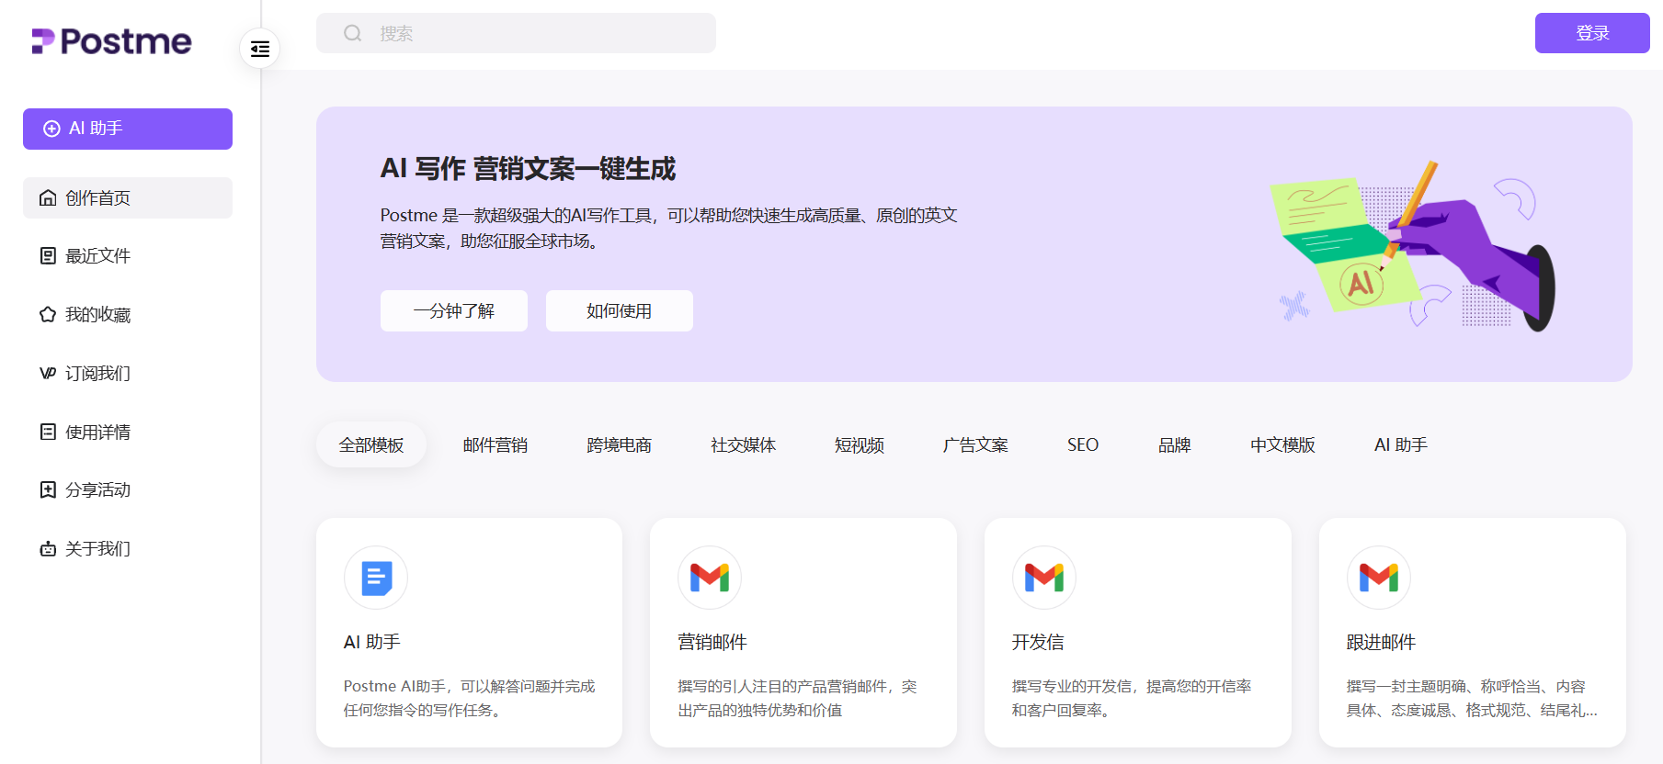Select the 跨境电商 category tab
Image resolution: width=1663 pixels, height=764 pixels.
click(619, 445)
